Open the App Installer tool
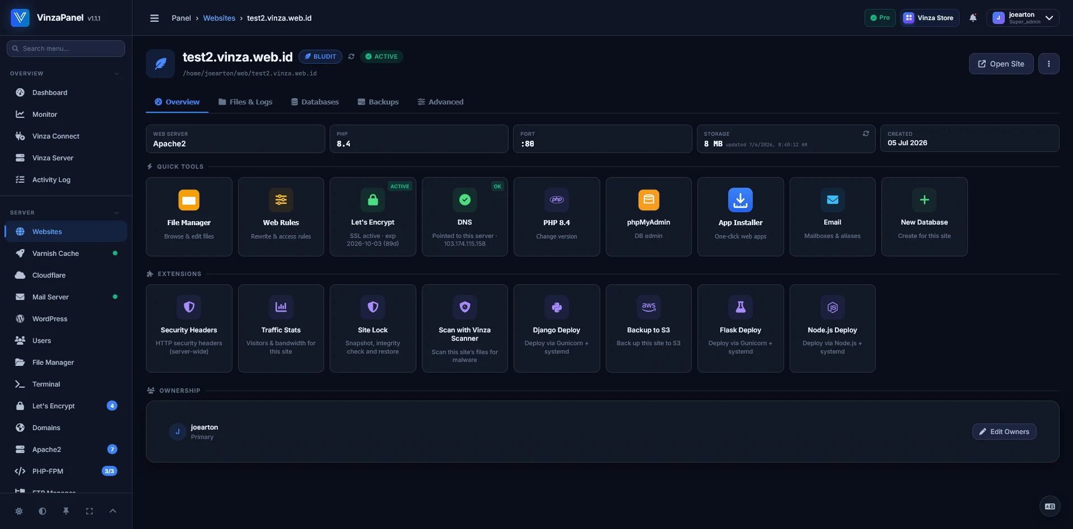Image resolution: width=1073 pixels, height=529 pixels. (x=740, y=217)
